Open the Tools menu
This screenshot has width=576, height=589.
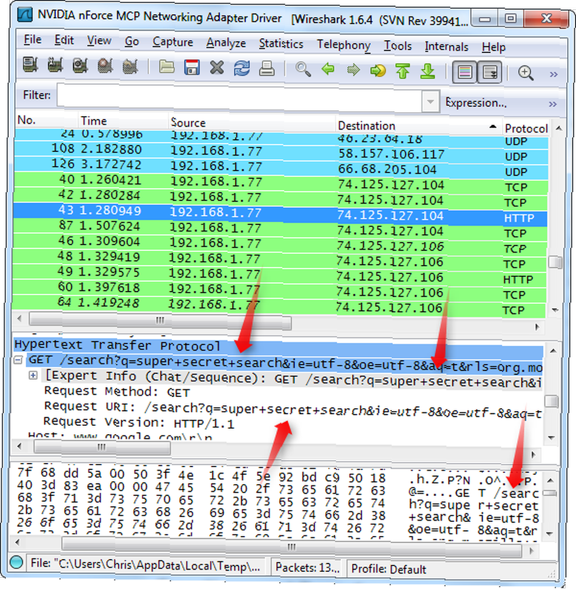[x=398, y=46]
